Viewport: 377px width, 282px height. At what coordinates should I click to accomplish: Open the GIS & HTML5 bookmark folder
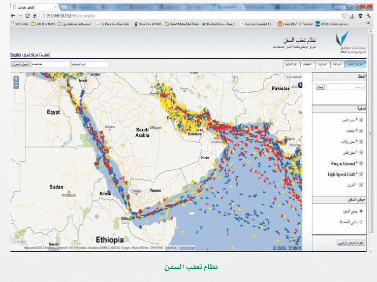tap(43, 24)
